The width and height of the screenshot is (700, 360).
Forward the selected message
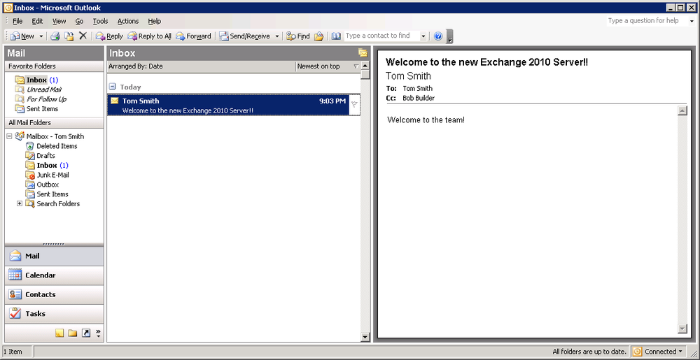[x=193, y=36]
